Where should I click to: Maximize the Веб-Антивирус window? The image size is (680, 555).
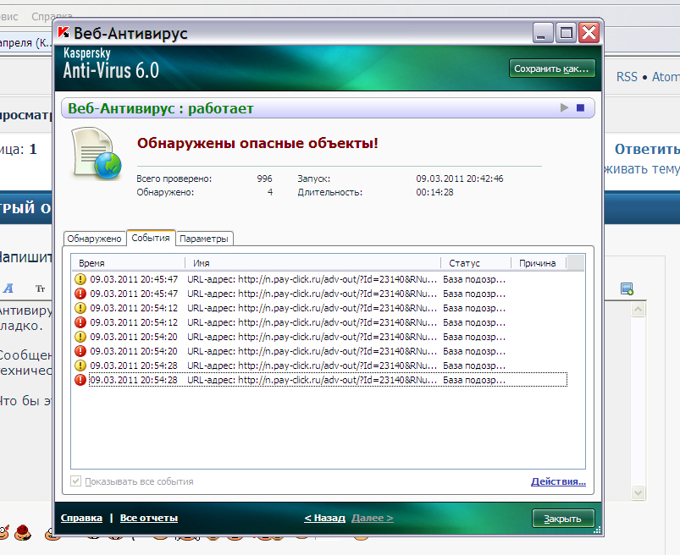(x=566, y=33)
